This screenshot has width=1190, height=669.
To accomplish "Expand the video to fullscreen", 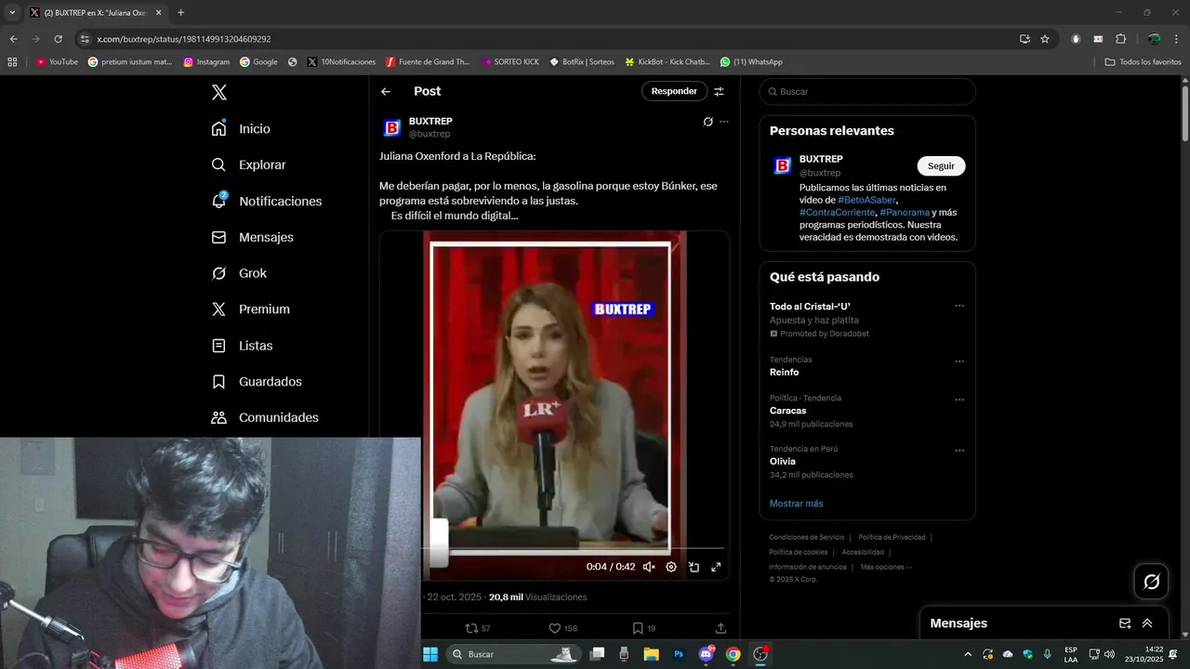I will (716, 567).
